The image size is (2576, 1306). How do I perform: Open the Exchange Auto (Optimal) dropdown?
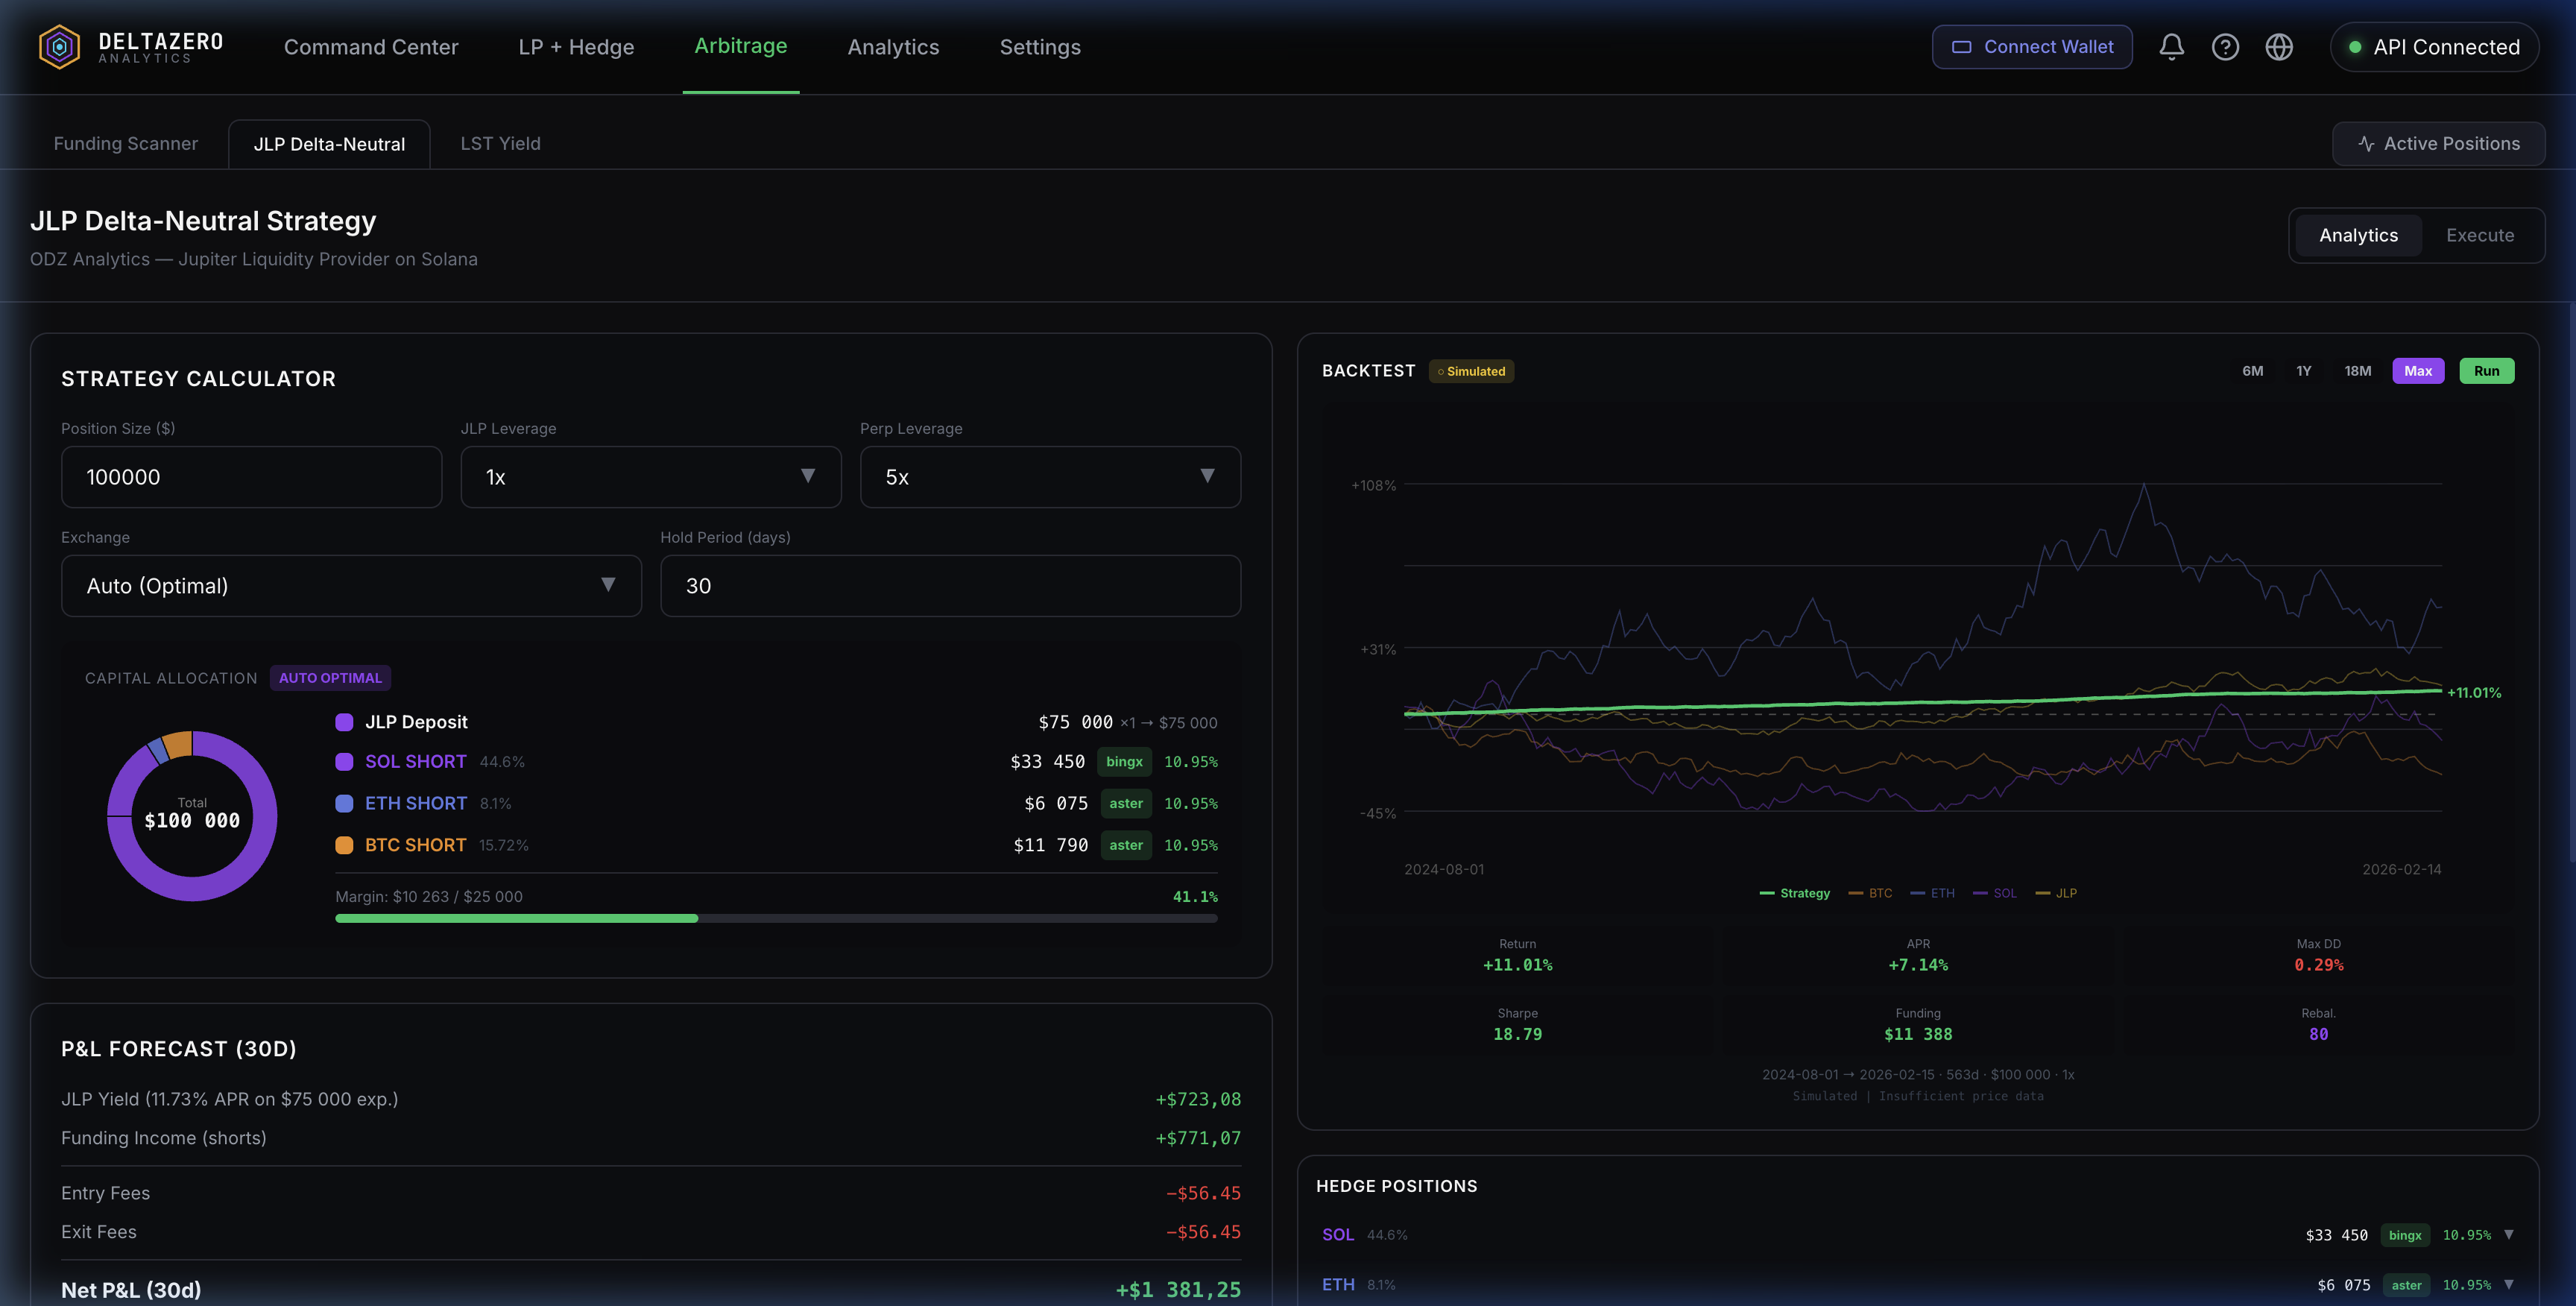point(351,586)
